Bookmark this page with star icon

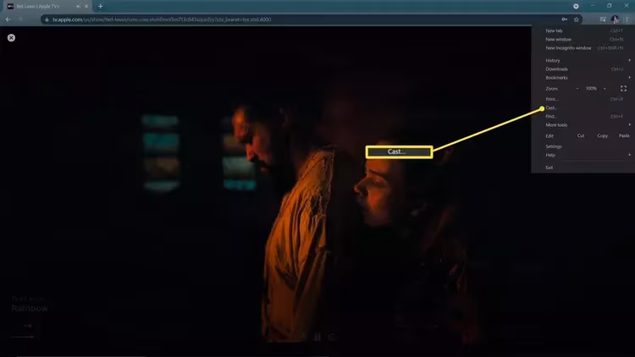click(577, 19)
